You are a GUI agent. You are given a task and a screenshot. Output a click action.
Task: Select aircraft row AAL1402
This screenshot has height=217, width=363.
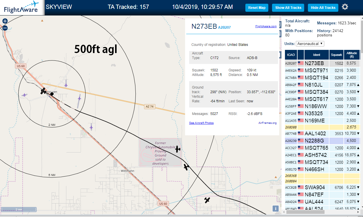click(322, 134)
